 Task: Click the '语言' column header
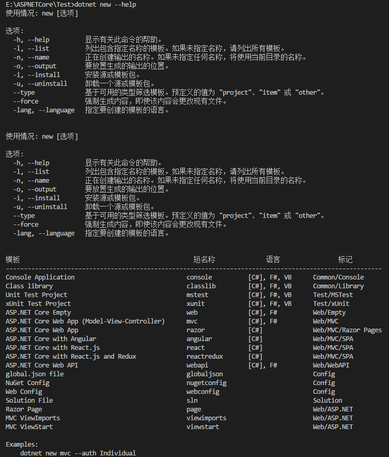pos(273,259)
